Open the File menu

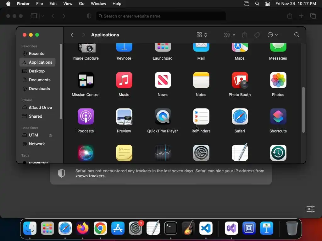tap(39, 4)
